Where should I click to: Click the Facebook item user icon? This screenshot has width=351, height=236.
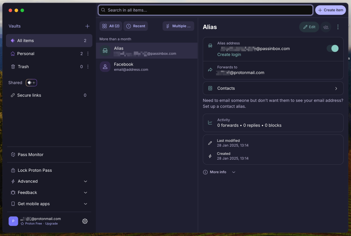click(x=105, y=67)
